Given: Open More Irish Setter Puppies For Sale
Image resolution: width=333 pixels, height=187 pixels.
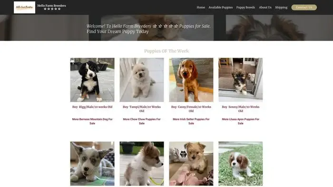Looking at the screenshot, I should click(x=191, y=121).
